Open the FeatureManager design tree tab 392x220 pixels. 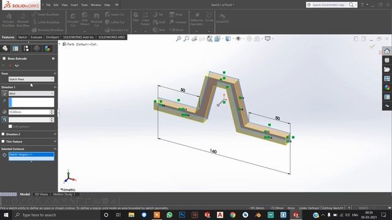coord(5,48)
